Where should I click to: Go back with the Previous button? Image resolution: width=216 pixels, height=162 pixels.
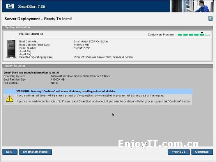(x=179, y=152)
